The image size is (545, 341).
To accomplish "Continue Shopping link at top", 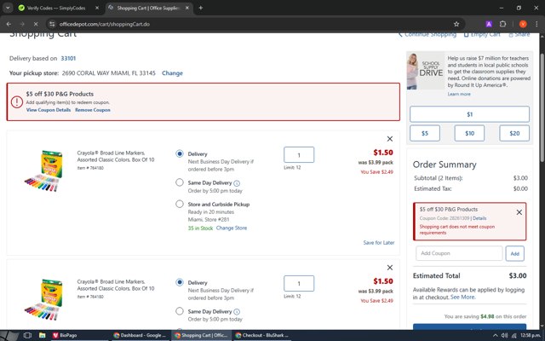I will [x=427, y=34].
